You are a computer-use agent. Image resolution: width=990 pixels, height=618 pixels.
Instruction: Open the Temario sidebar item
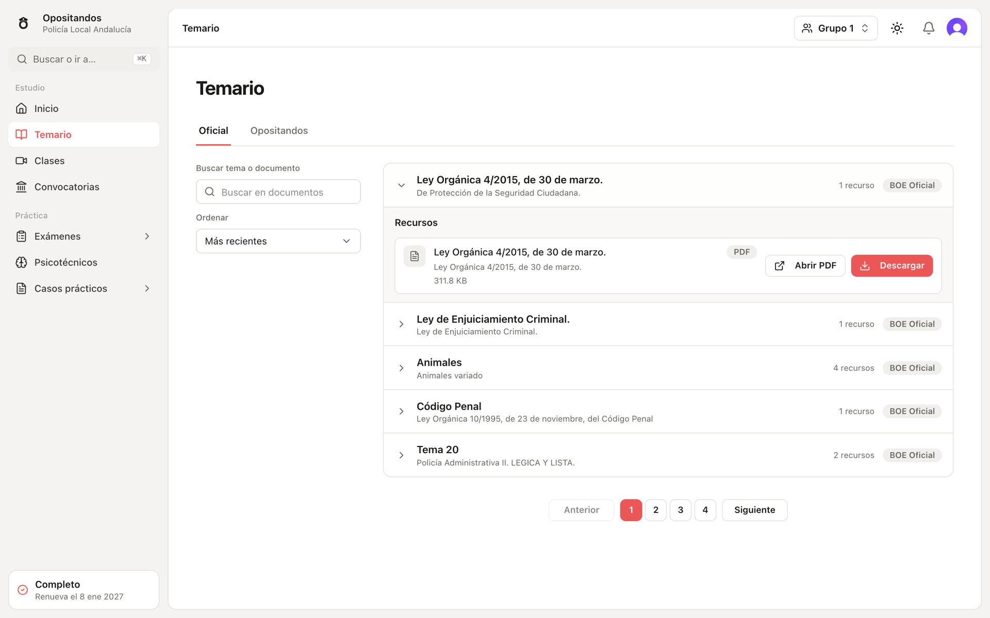click(x=84, y=134)
